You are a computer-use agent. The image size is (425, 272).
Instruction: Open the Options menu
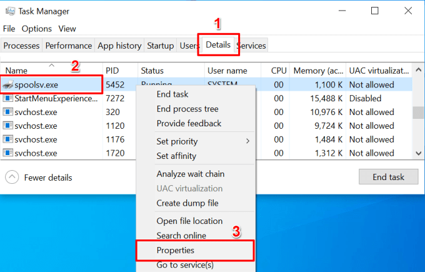37,29
